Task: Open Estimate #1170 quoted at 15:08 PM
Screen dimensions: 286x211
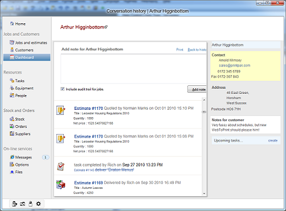Action: pos(88,136)
